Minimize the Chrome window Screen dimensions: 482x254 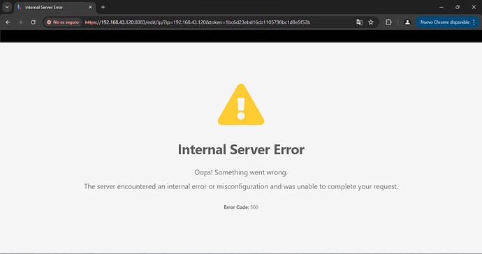441,7
